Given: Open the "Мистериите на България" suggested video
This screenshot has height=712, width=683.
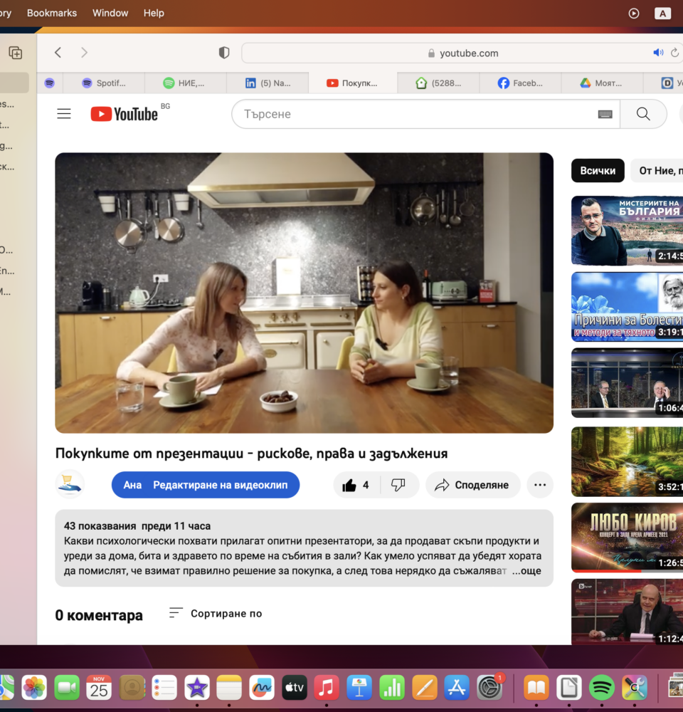Looking at the screenshot, I should [x=628, y=230].
